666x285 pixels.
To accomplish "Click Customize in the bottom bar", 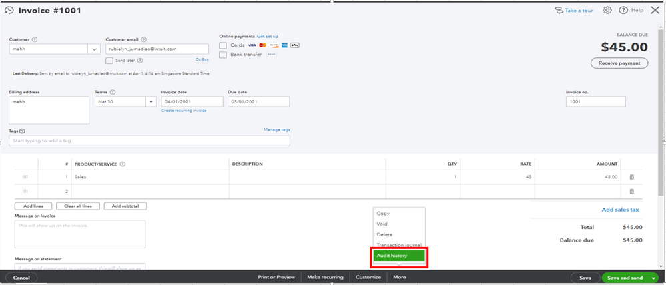I will [368, 278].
